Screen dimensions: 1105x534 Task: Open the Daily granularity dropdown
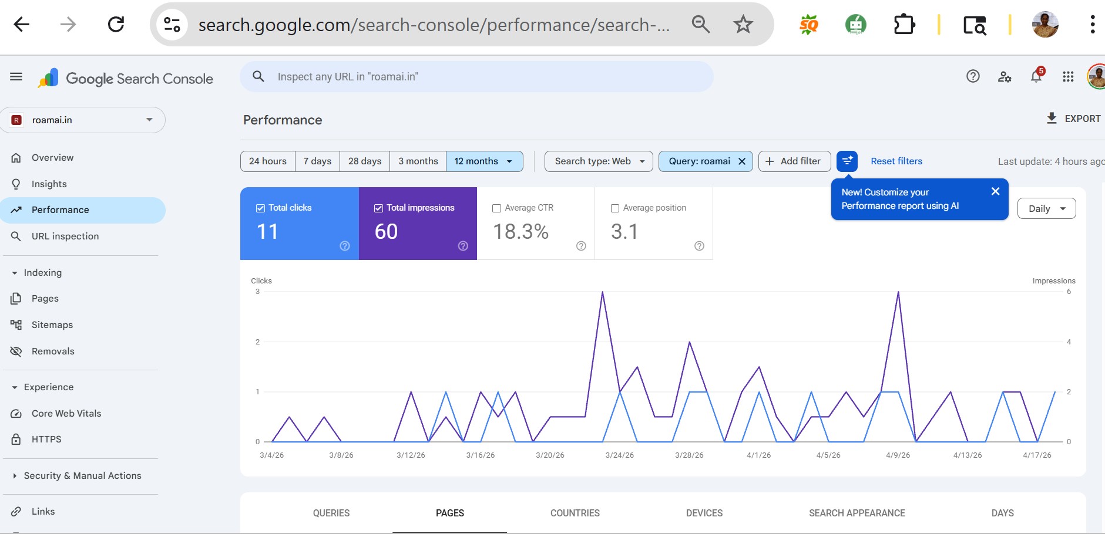1046,208
